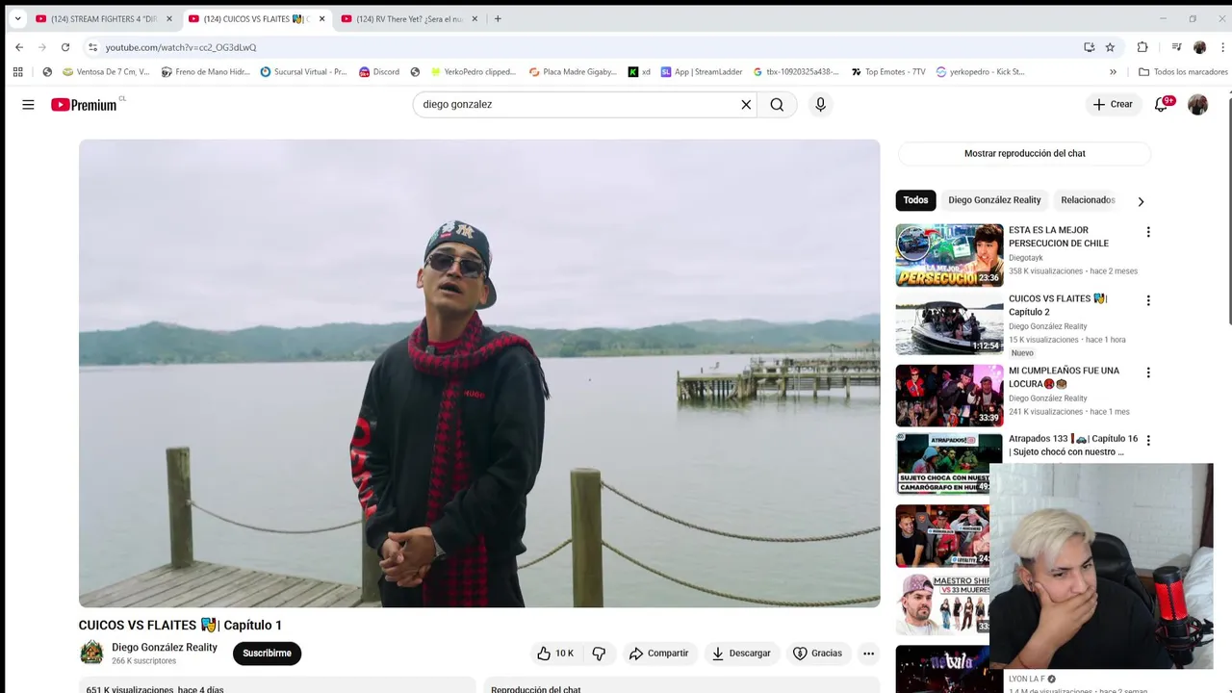
Task: Open the xd Kick bookmark
Action: (639, 72)
